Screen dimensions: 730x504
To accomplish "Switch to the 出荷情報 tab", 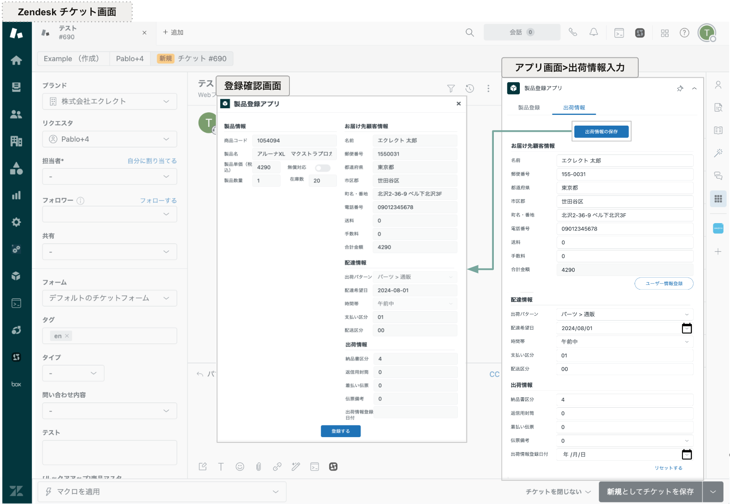I will coord(574,107).
